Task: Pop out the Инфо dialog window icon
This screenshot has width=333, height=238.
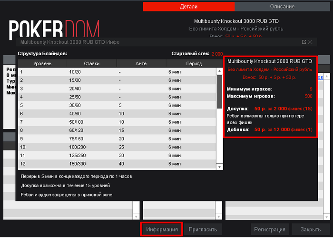Action: 304,42
